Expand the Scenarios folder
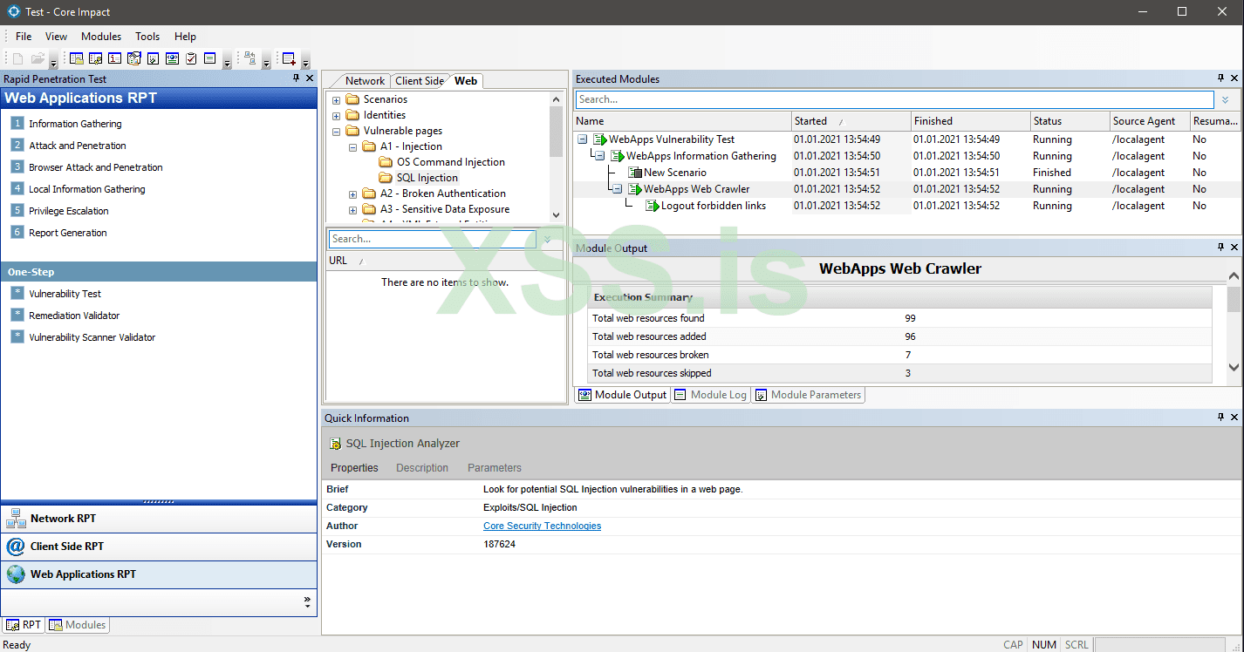This screenshot has width=1244, height=652. click(x=336, y=100)
